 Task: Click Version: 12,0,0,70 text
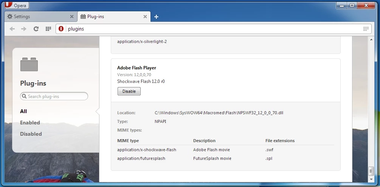click(134, 75)
